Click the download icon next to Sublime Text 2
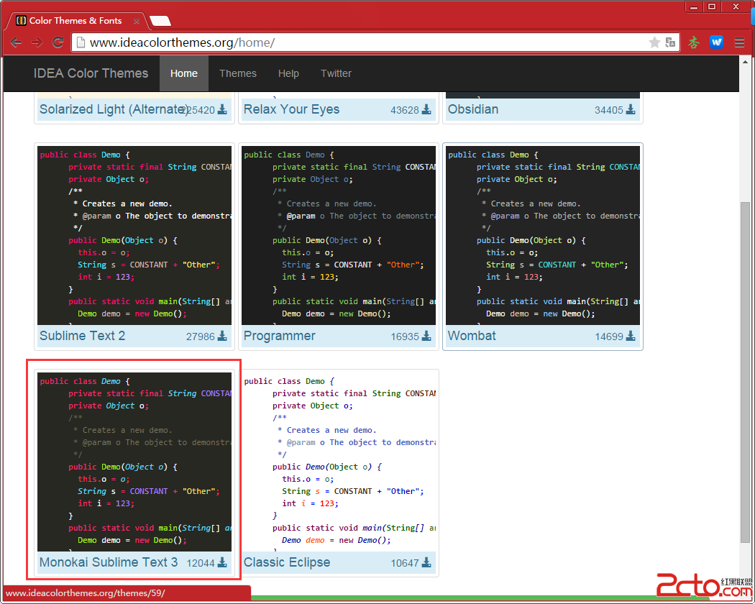755x604 pixels. pyautogui.click(x=222, y=336)
